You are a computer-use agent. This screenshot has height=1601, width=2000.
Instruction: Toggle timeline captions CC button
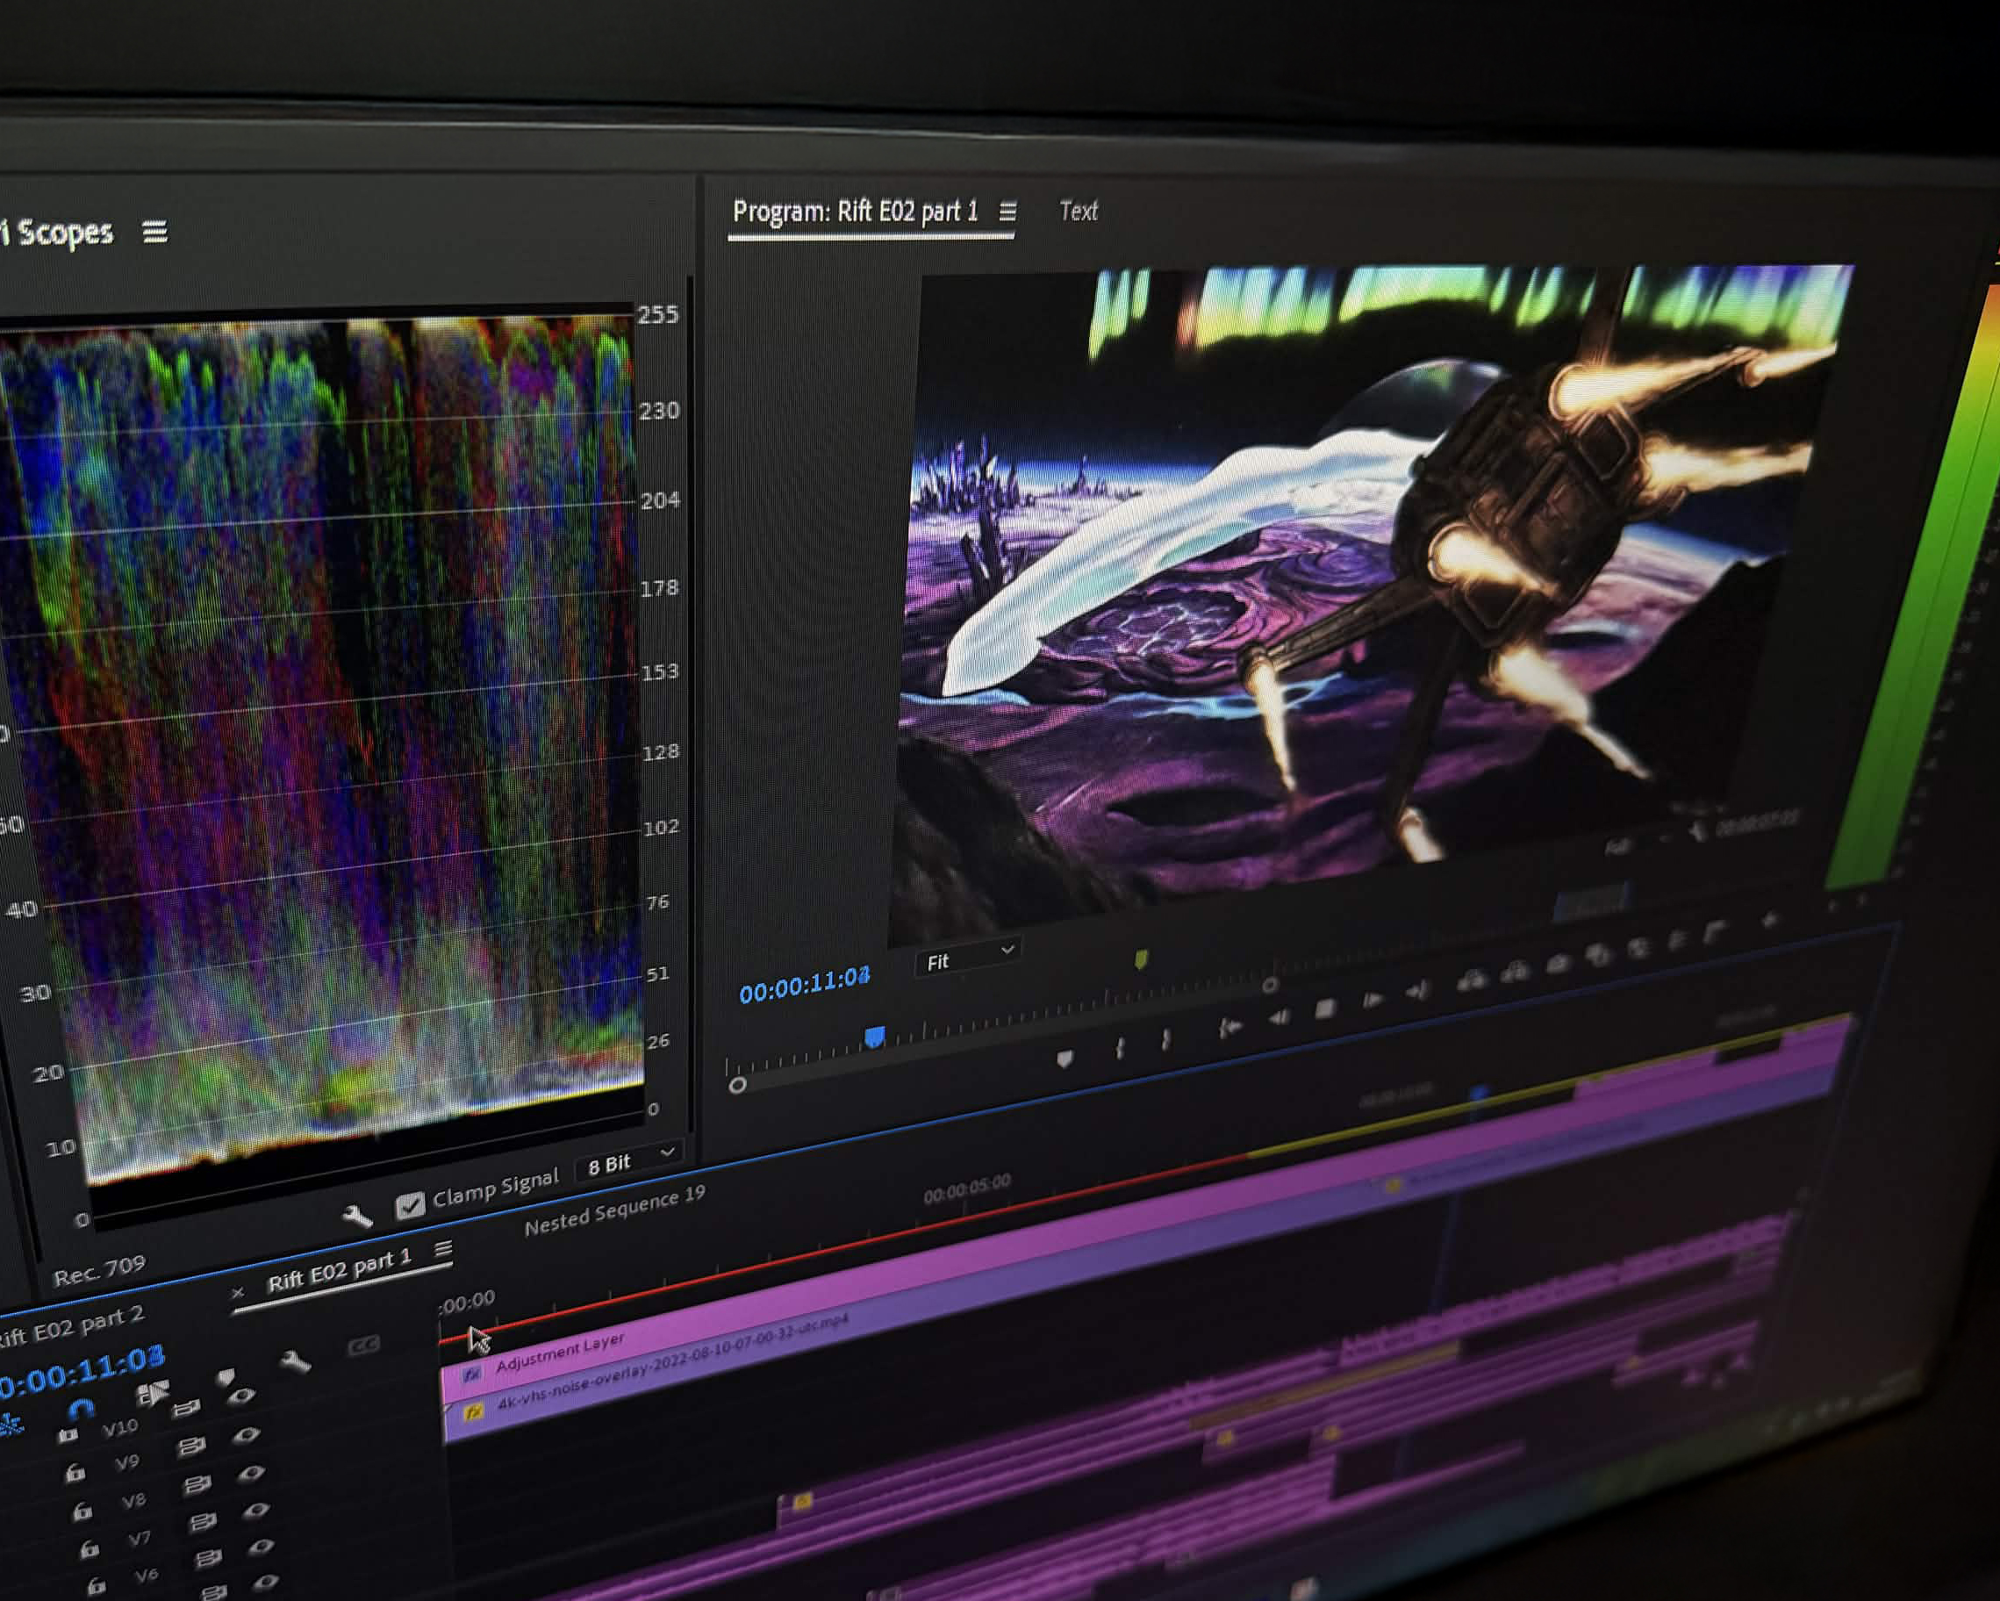[362, 1346]
